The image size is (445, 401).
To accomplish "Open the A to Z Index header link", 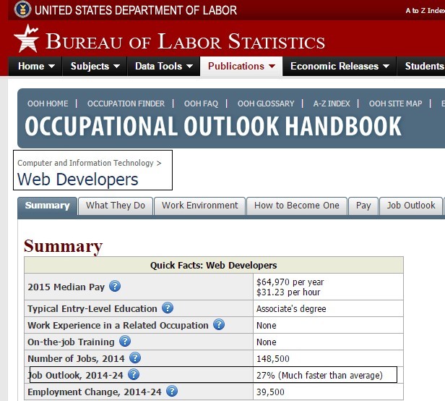I will tap(425, 11).
